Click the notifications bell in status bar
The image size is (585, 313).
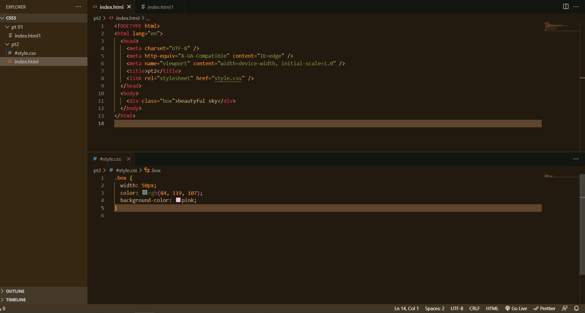click(x=576, y=308)
